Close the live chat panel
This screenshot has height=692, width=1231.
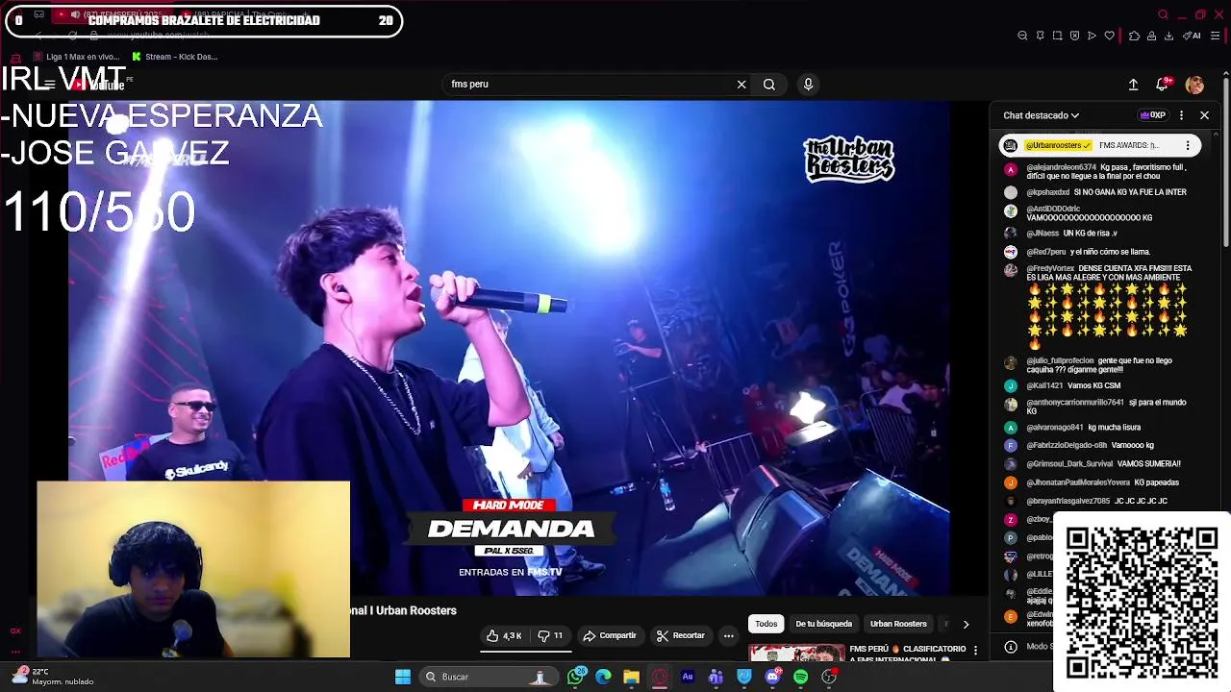coord(1204,115)
